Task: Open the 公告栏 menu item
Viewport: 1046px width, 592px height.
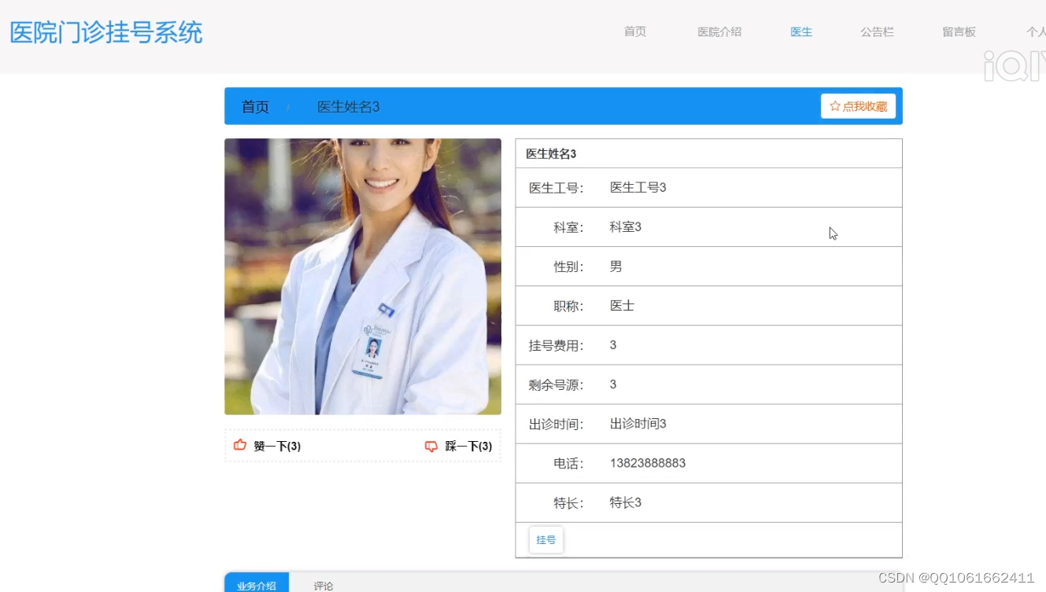Action: [x=877, y=32]
